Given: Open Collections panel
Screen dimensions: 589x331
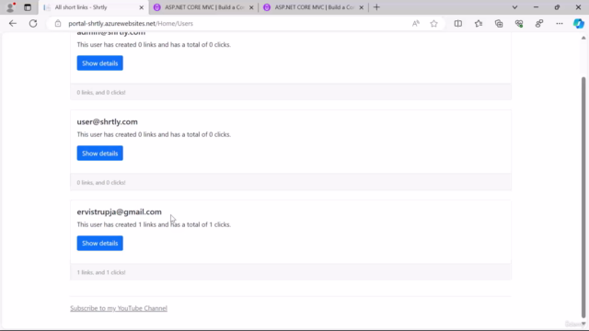Looking at the screenshot, I should click(499, 23).
